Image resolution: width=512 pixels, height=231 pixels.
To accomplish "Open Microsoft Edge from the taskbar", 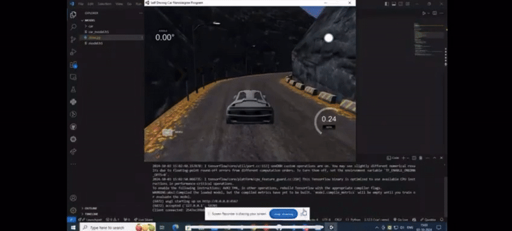I will tap(175, 227).
